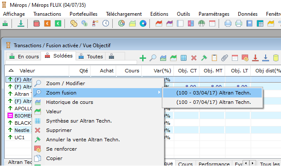Screen dimensions: 281x166
Task: Click the purple area chart toolbar icon
Action: [170, 23]
